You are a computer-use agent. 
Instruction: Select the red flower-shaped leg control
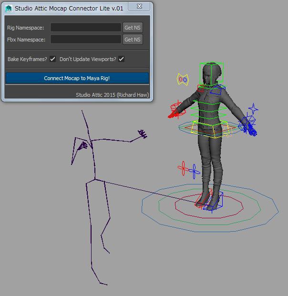click(183, 168)
